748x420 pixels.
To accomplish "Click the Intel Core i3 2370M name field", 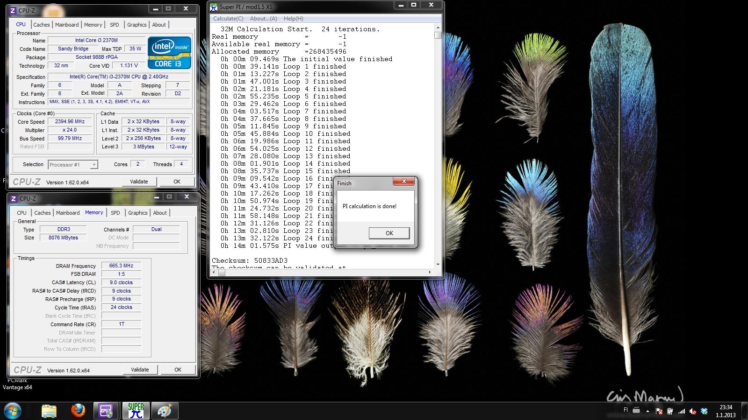I will pos(96,41).
